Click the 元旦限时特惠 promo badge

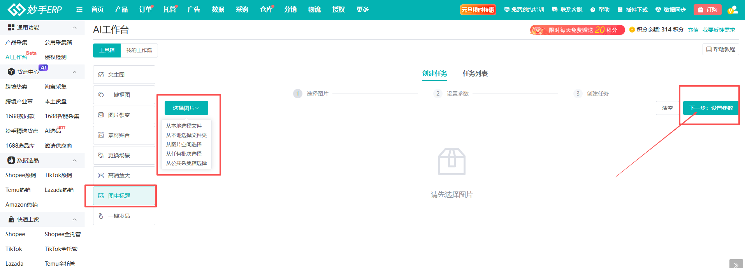click(478, 10)
